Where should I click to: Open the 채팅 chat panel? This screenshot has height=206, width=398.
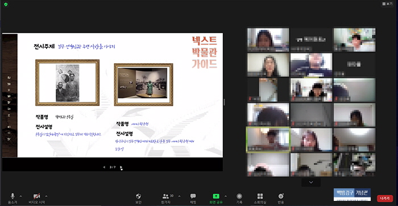(193, 199)
